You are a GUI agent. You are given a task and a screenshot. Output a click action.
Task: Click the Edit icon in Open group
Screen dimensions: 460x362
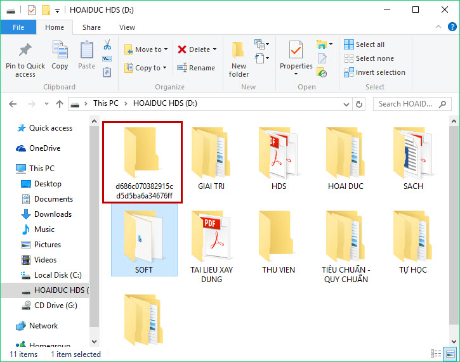[322, 58]
